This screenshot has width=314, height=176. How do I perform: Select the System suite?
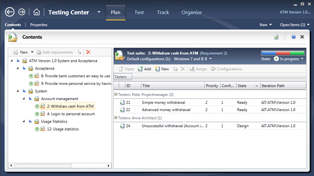41,91
